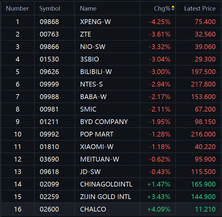222x217 pixels.
Task: Open MEITUAN-W stock entry
Action: tap(99, 159)
